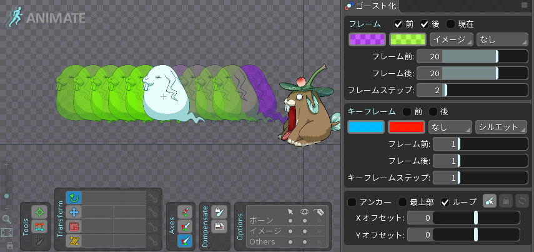Set keyframe for rotation with key icon
This screenshot has width=534, height=252.
tap(153, 198)
